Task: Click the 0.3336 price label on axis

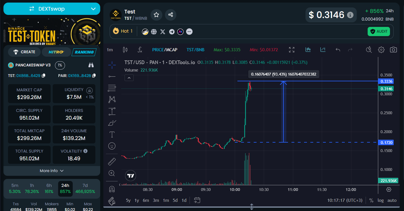Action: pyautogui.click(x=387, y=81)
